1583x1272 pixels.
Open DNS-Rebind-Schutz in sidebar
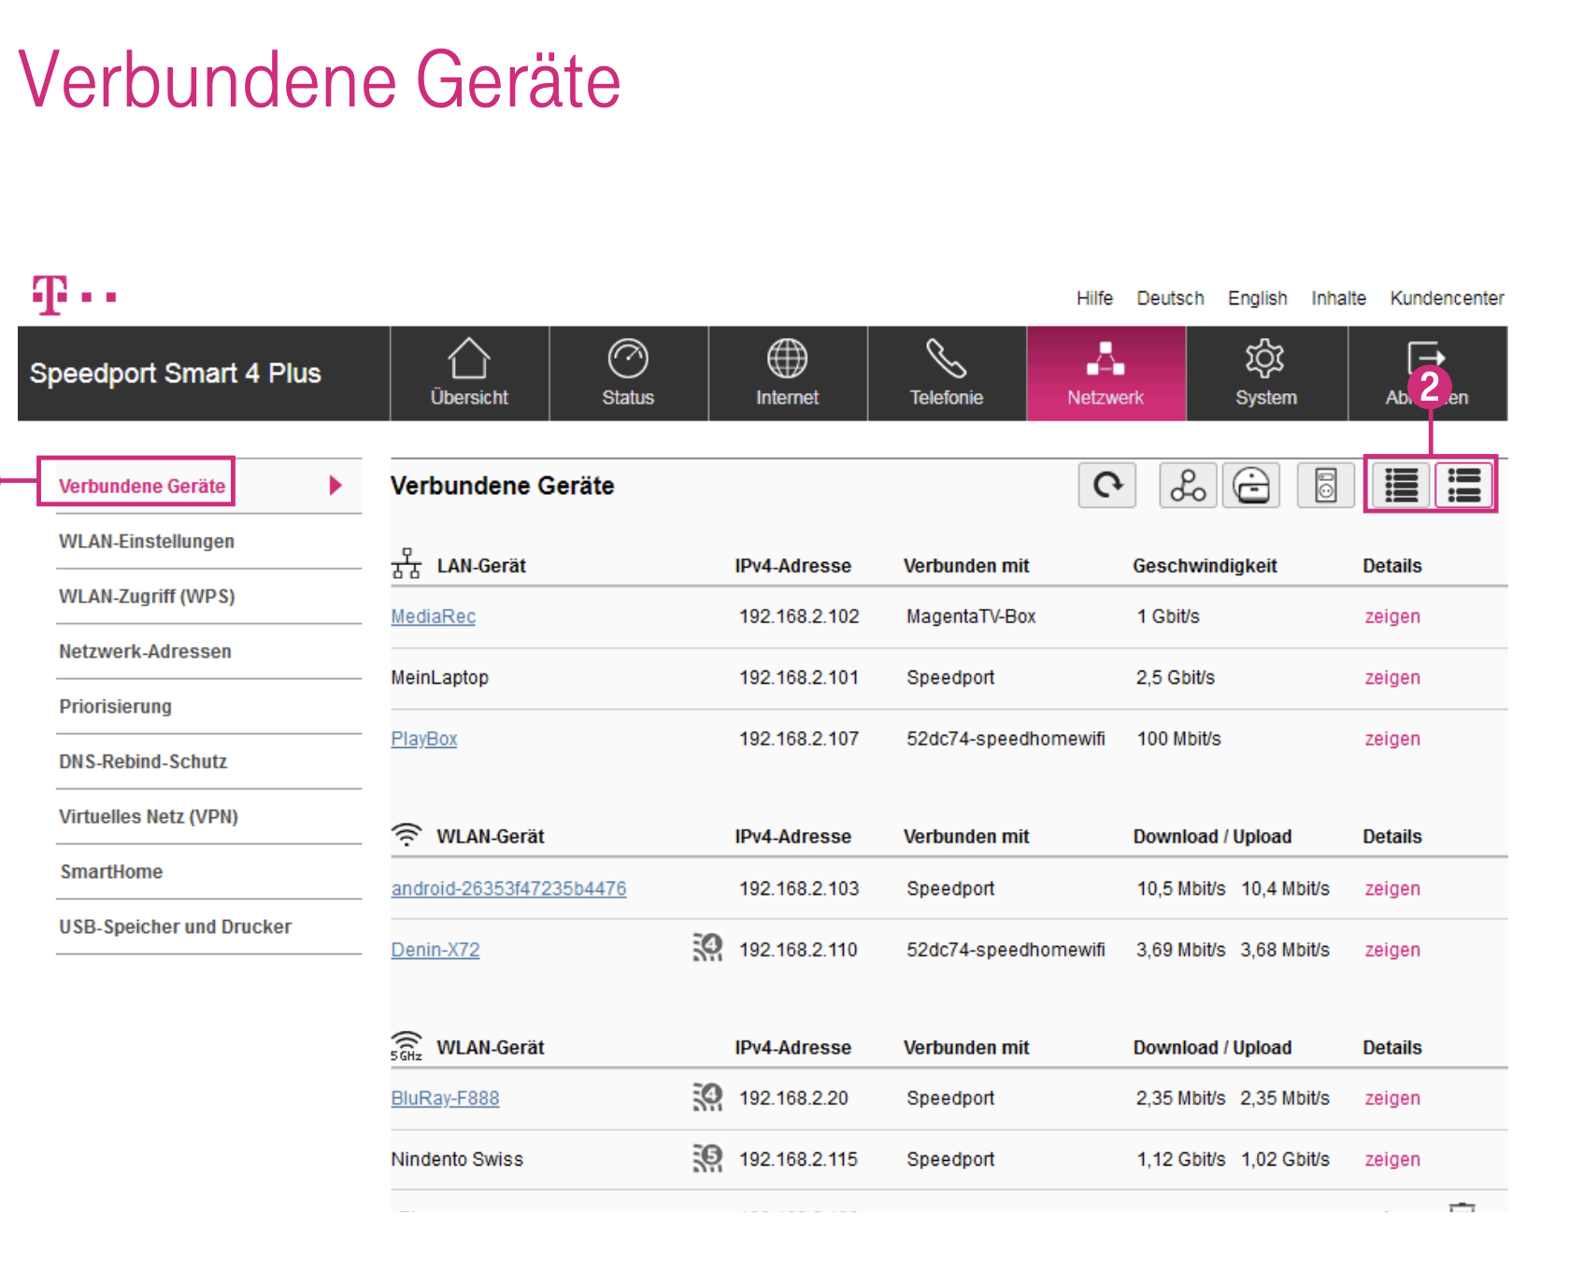[143, 761]
